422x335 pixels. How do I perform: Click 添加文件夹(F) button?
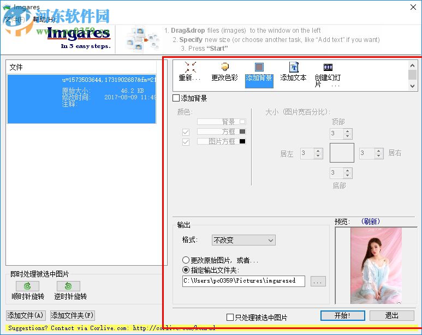point(73,315)
